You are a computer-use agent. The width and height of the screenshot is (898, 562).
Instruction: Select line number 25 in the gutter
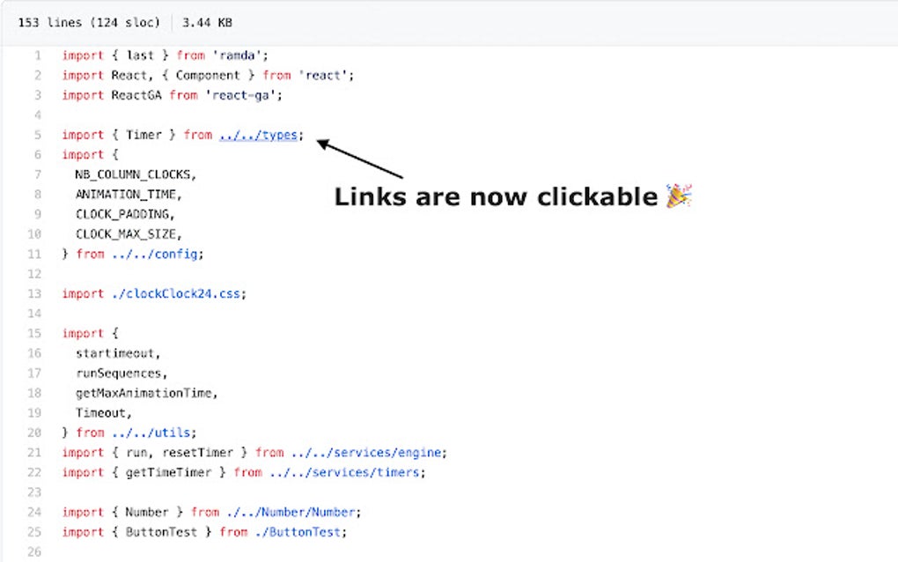34,532
